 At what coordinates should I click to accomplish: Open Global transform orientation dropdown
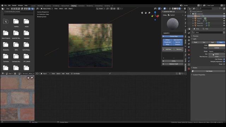pos(101,8)
